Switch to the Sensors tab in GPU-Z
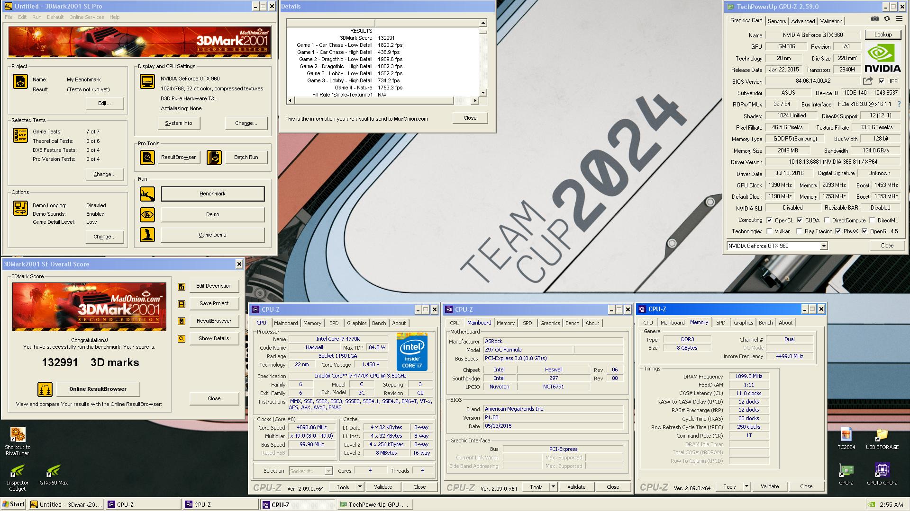 [777, 21]
